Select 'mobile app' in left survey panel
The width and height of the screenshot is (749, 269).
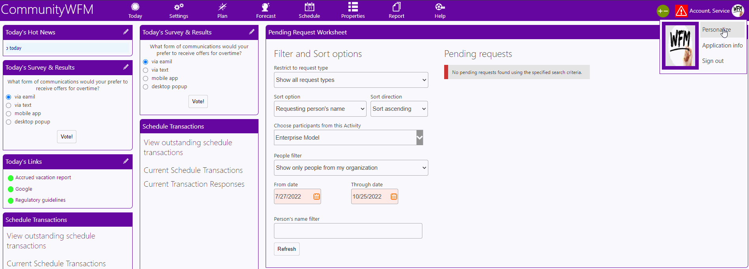click(9, 114)
